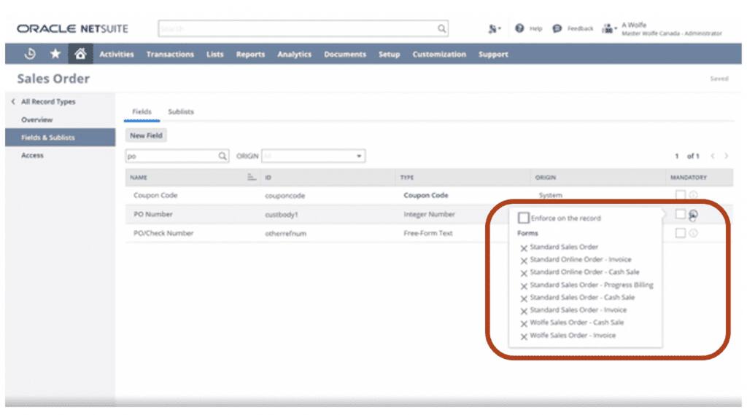Image resolution: width=747 pixels, height=415 pixels.
Task: Click the global search magnifier icon
Action: click(441, 29)
